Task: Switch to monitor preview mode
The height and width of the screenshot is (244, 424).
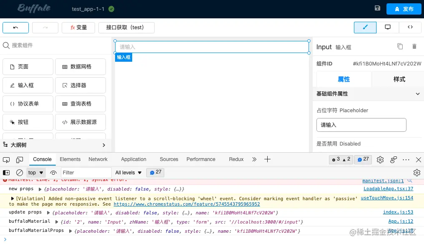Action: [x=387, y=28]
